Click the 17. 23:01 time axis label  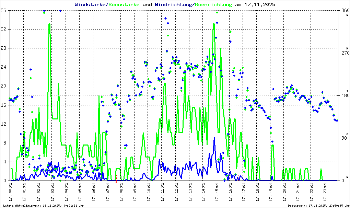[x=325, y=192]
